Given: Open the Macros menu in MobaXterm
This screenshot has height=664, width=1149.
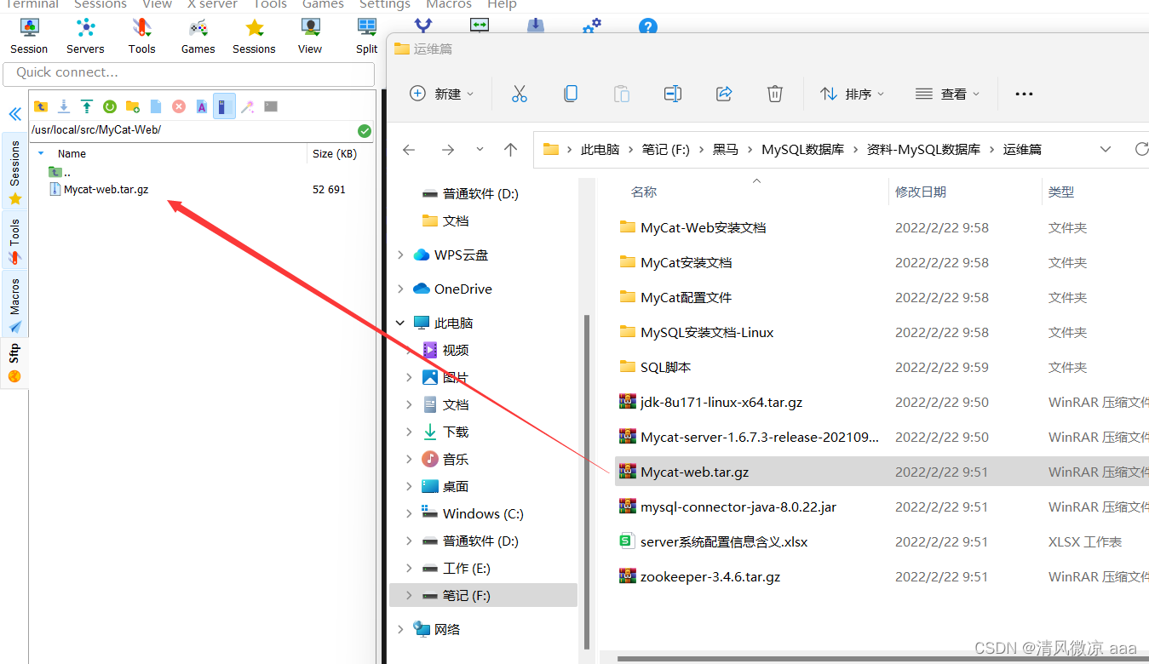Looking at the screenshot, I should [x=449, y=4].
